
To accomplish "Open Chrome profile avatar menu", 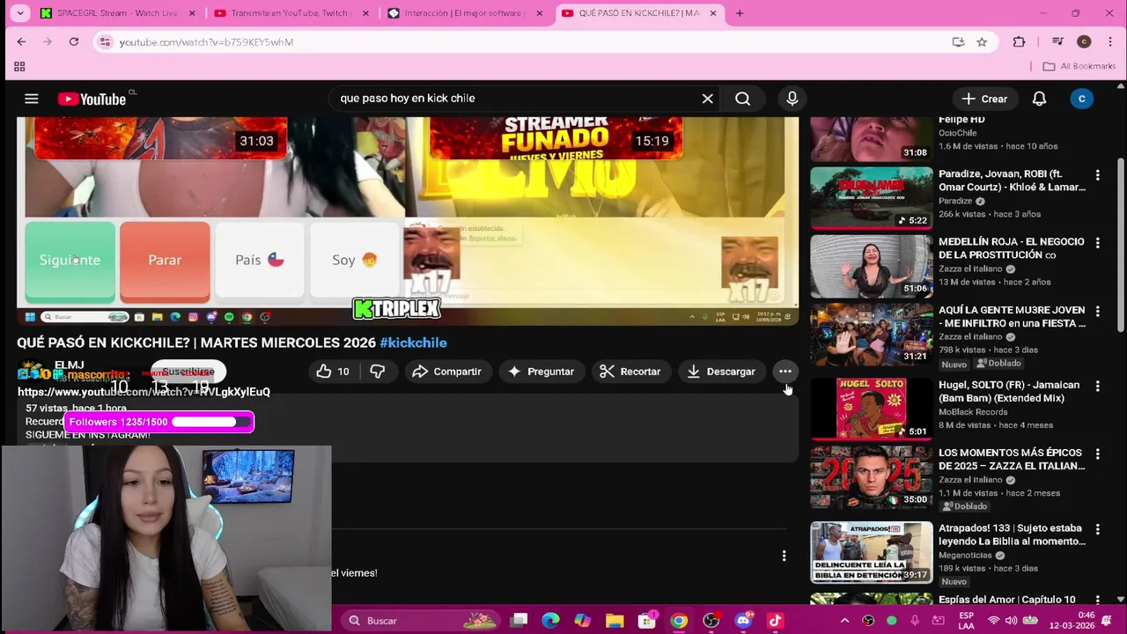I will (x=1084, y=41).
